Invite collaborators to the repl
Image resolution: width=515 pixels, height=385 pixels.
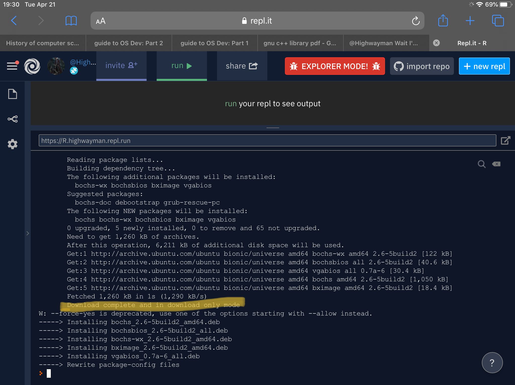point(121,66)
